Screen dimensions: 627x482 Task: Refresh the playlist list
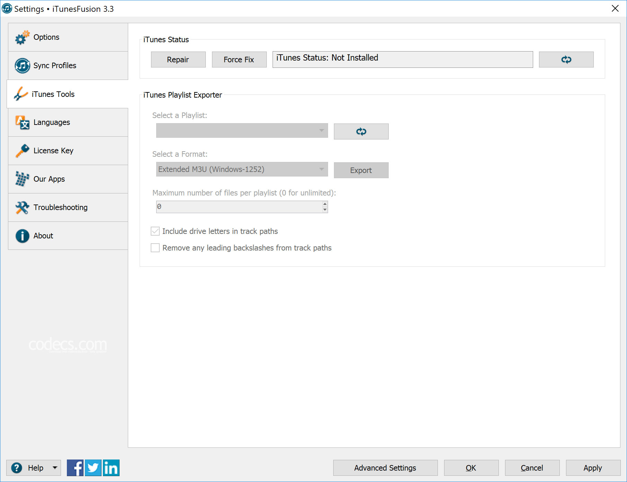point(361,131)
